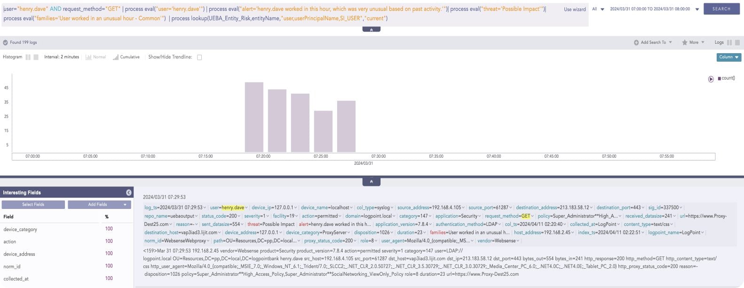
Task: Open the All repos dropdown
Action: (598, 9)
